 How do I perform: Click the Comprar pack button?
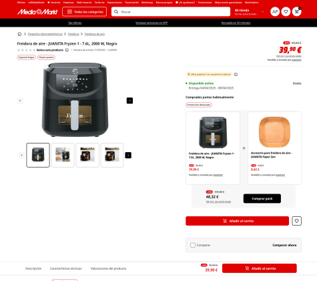click(x=262, y=198)
